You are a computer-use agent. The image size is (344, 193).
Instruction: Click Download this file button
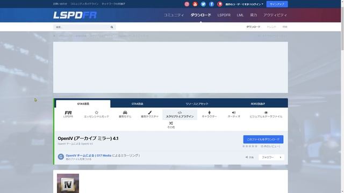point(263,139)
